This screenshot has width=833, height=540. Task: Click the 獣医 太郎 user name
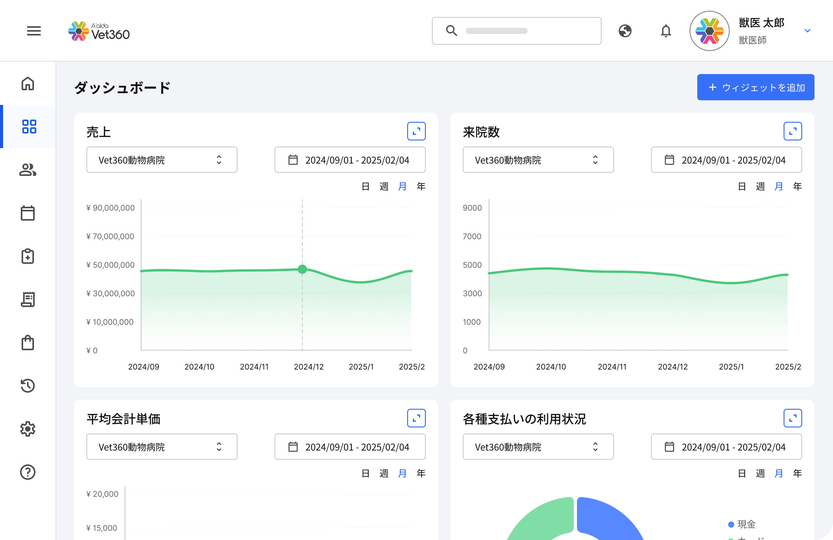[762, 23]
